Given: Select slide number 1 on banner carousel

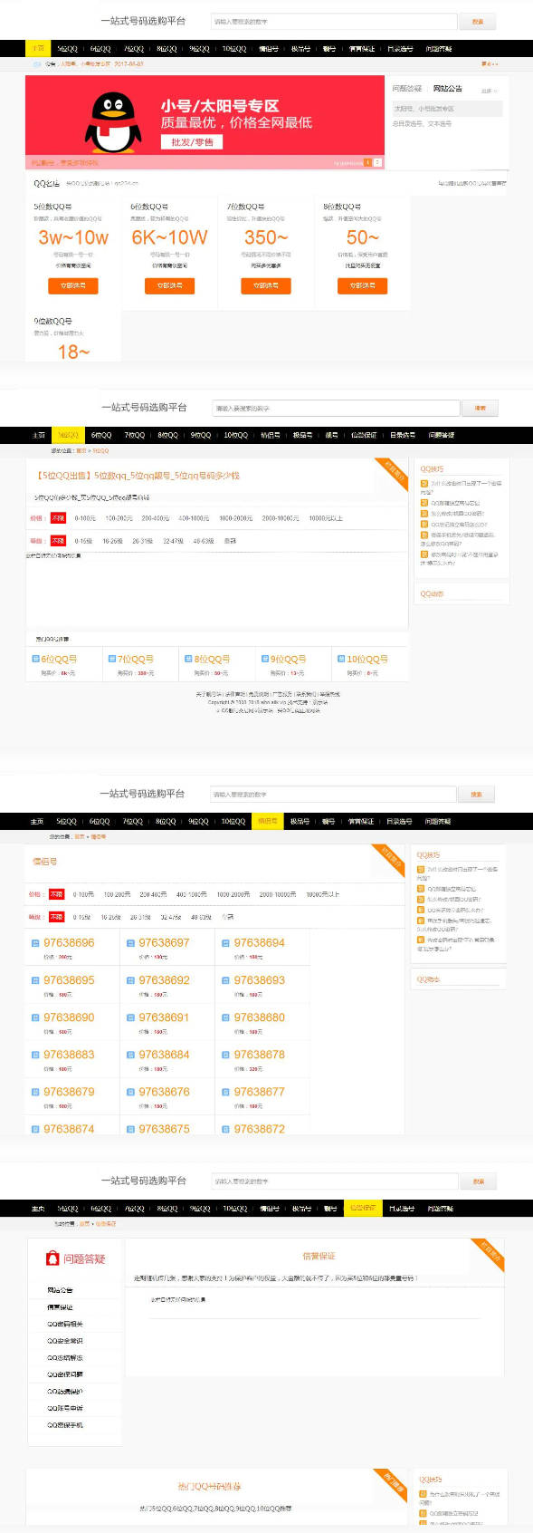Looking at the screenshot, I should pyautogui.click(x=367, y=163).
